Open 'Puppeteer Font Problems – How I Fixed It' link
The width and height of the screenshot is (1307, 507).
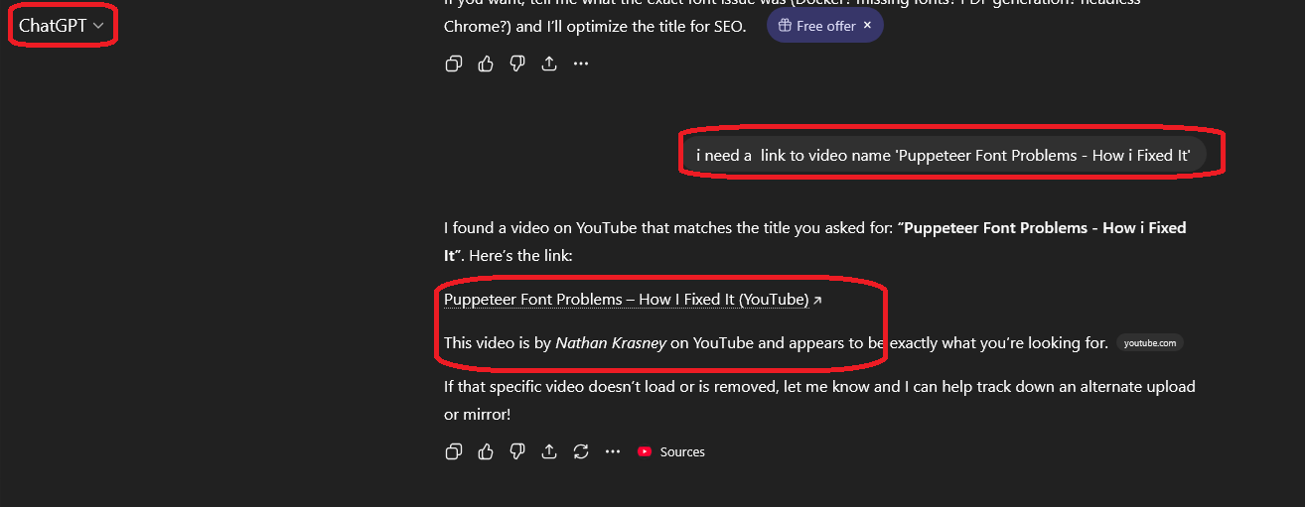click(x=626, y=300)
